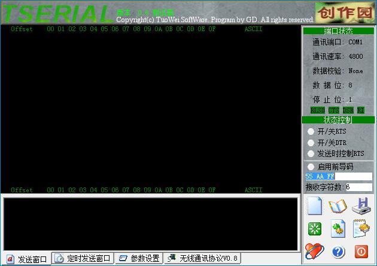Click the green starburst icon

(x=315, y=229)
